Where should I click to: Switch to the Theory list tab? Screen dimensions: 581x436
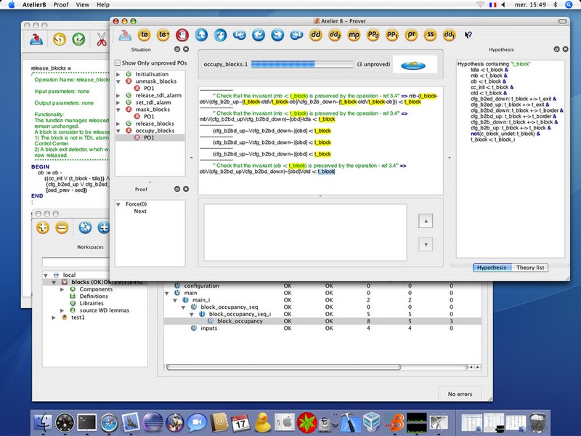point(530,267)
